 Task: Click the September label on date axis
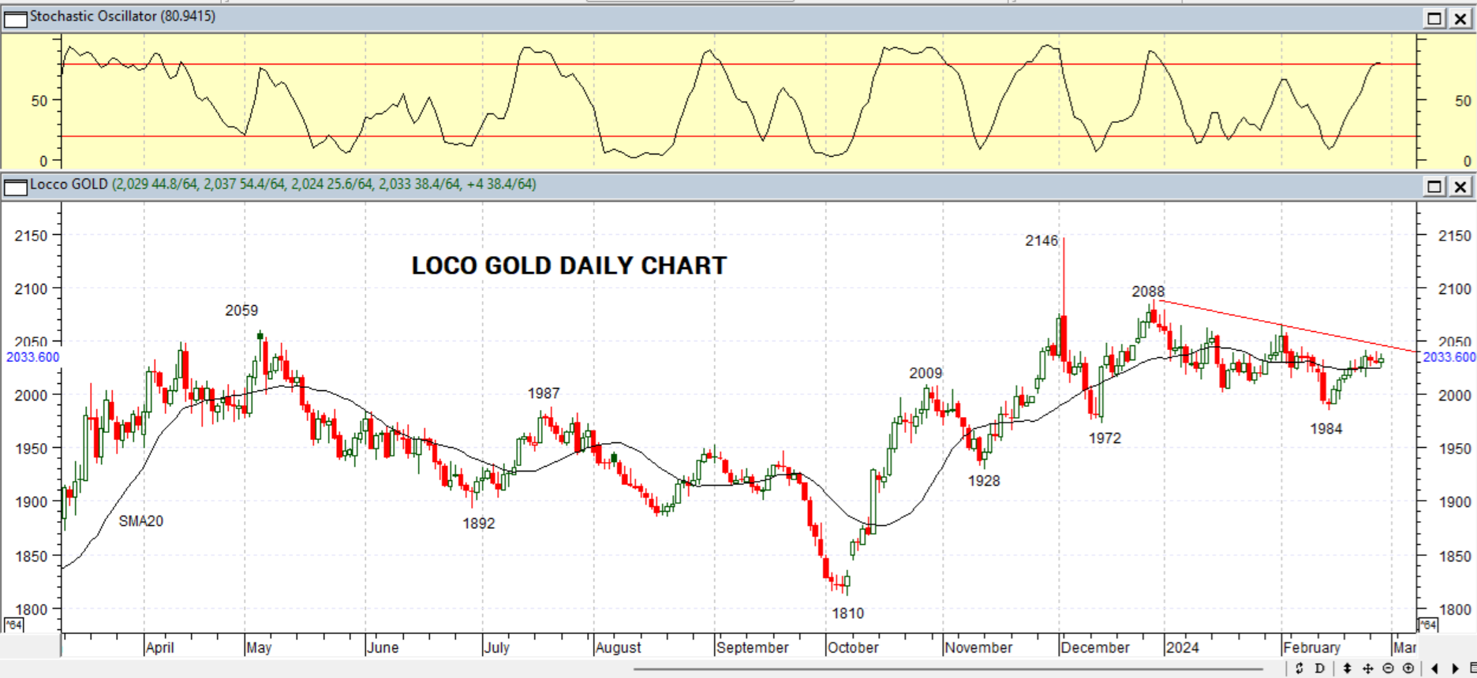click(x=753, y=647)
